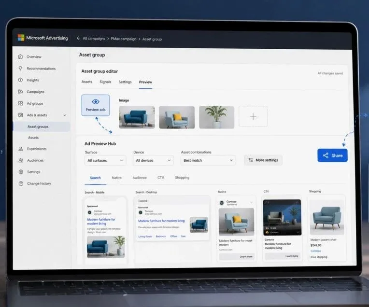369x307 pixels.
Task: Expand the Native preview card chevron
Action: tap(251, 203)
